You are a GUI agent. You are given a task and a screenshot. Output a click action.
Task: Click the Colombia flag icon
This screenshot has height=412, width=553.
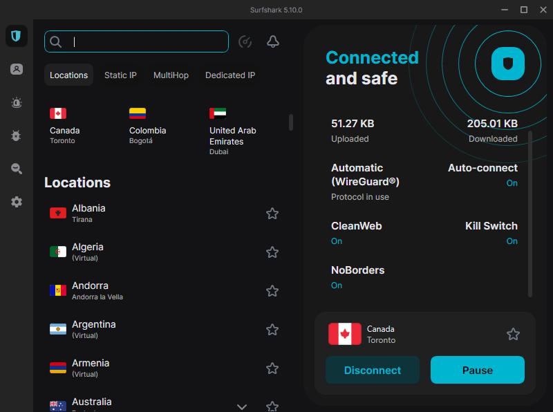coord(138,113)
